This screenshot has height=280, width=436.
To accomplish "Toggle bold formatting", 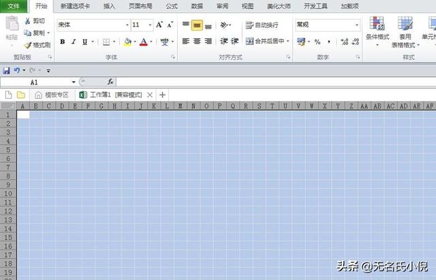I will click(x=63, y=42).
